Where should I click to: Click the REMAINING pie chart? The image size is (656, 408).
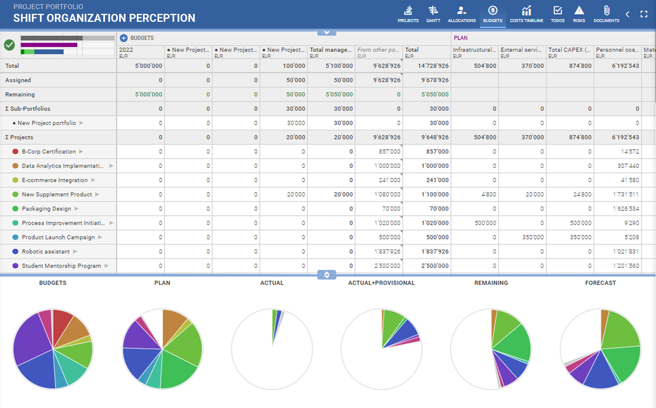pos(491,349)
